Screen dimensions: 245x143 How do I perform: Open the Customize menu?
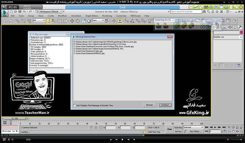click(x=121, y=16)
